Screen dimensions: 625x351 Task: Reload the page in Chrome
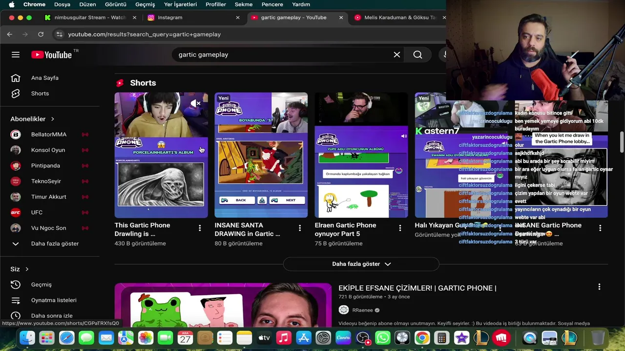41,34
